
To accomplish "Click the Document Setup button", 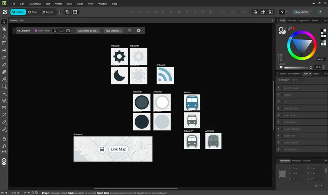I will point(88,31).
